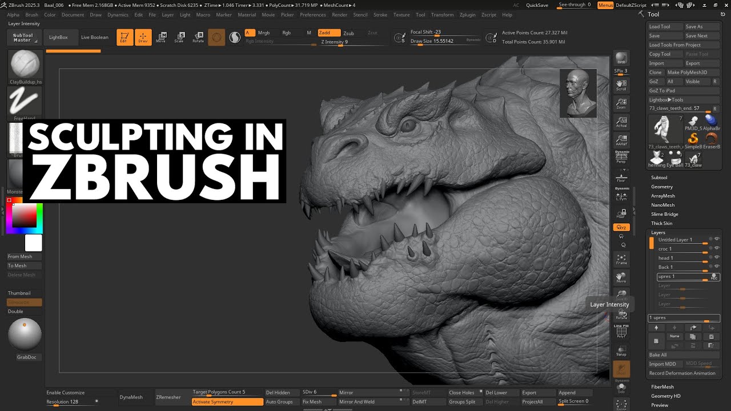The height and width of the screenshot is (411, 731).
Task: Expand the NanoMesh section
Action: click(662, 205)
